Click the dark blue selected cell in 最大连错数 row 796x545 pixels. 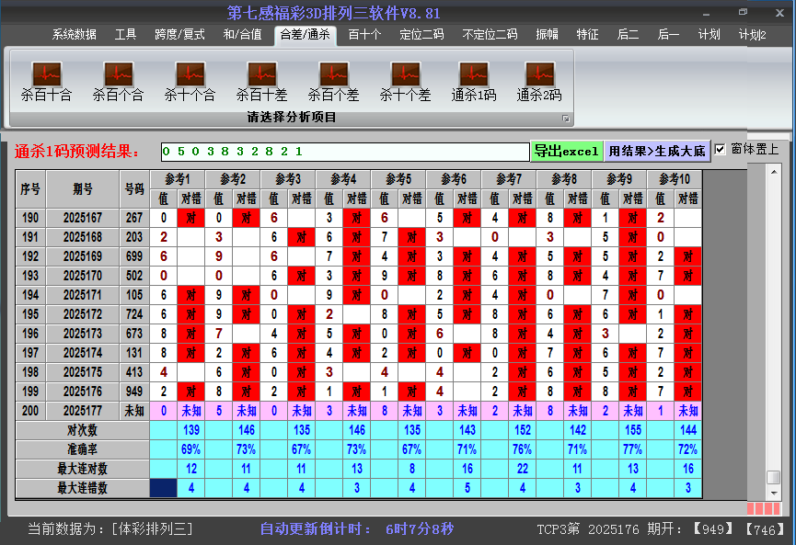click(x=164, y=488)
